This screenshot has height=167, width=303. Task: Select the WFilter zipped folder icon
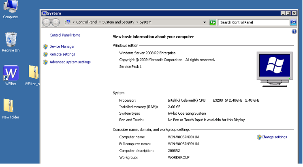point(33,73)
